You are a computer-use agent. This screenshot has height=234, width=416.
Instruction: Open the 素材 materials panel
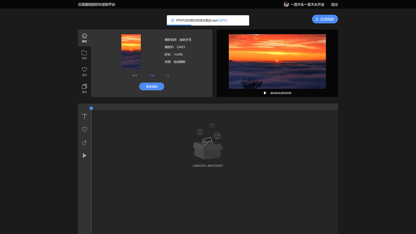tap(84, 89)
